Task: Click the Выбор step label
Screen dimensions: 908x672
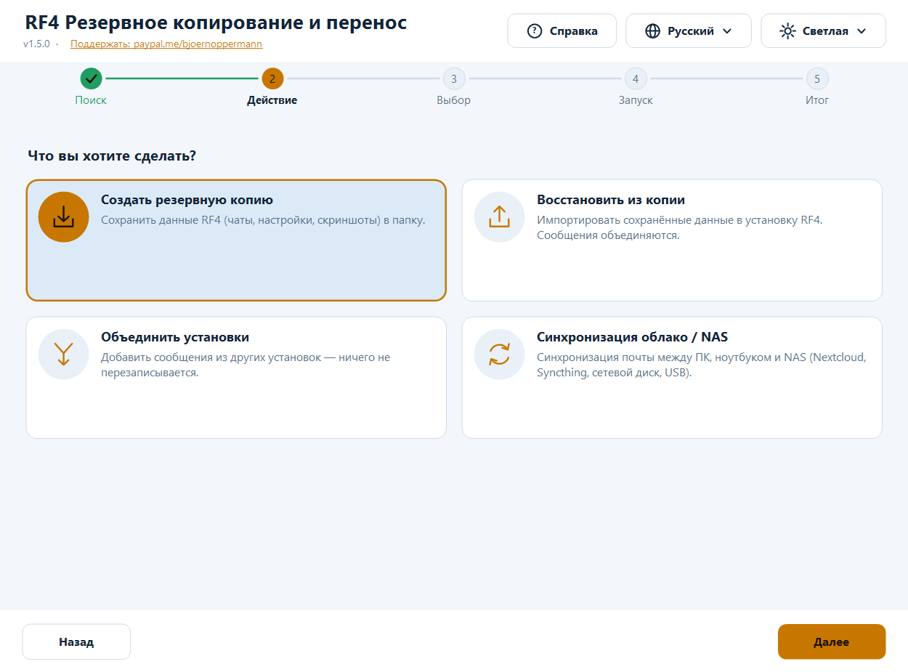Action: click(x=454, y=100)
